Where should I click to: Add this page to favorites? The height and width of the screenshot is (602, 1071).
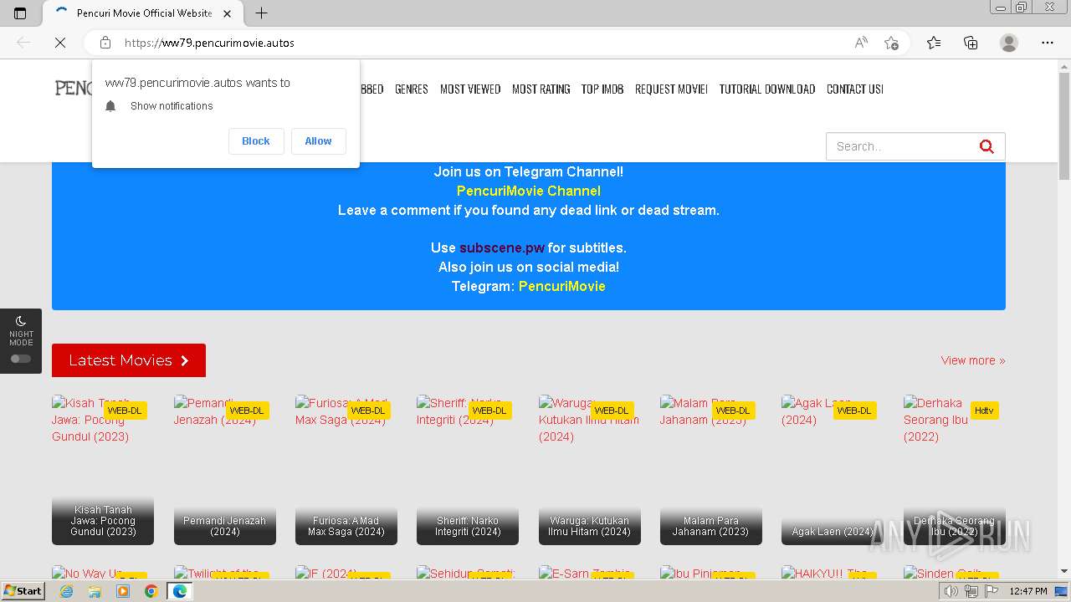click(x=891, y=43)
